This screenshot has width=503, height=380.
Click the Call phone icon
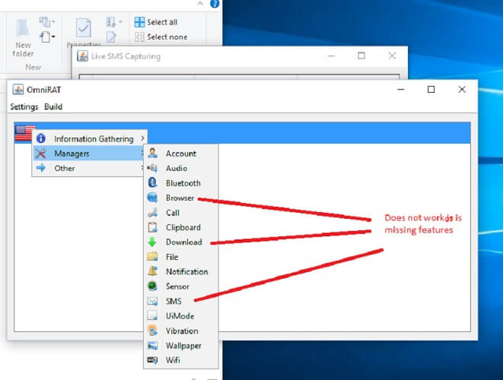click(x=152, y=213)
